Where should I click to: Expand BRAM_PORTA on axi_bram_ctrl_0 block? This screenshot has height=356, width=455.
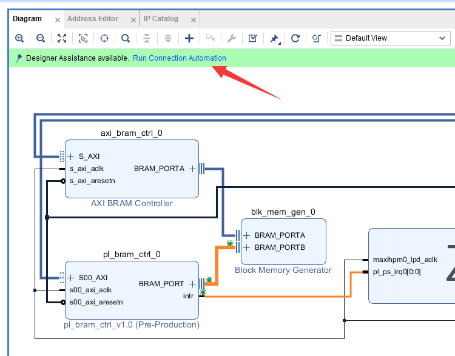pos(193,169)
